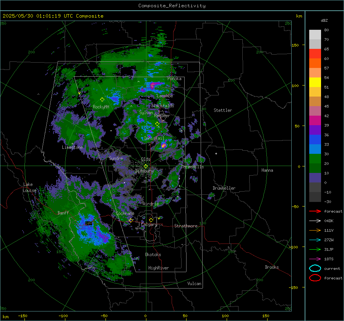The width and height of the screenshot is (344, 321).
Task: Click the Hanna city label
Action: pyautogui.click(x=267, y=170)
